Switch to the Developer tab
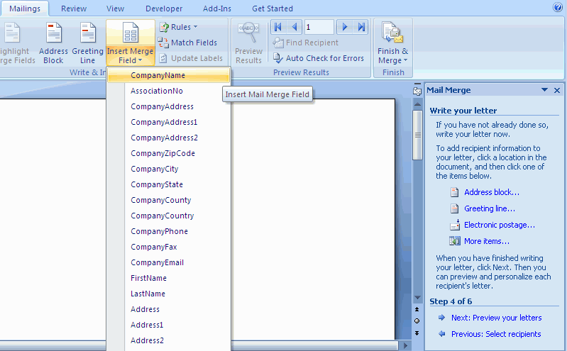 tap(164, 9)
